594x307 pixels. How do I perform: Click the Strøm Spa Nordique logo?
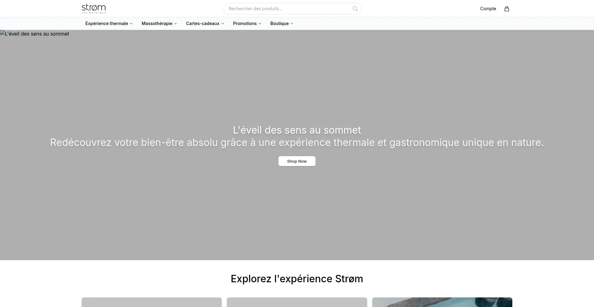(x=94, y=9)
